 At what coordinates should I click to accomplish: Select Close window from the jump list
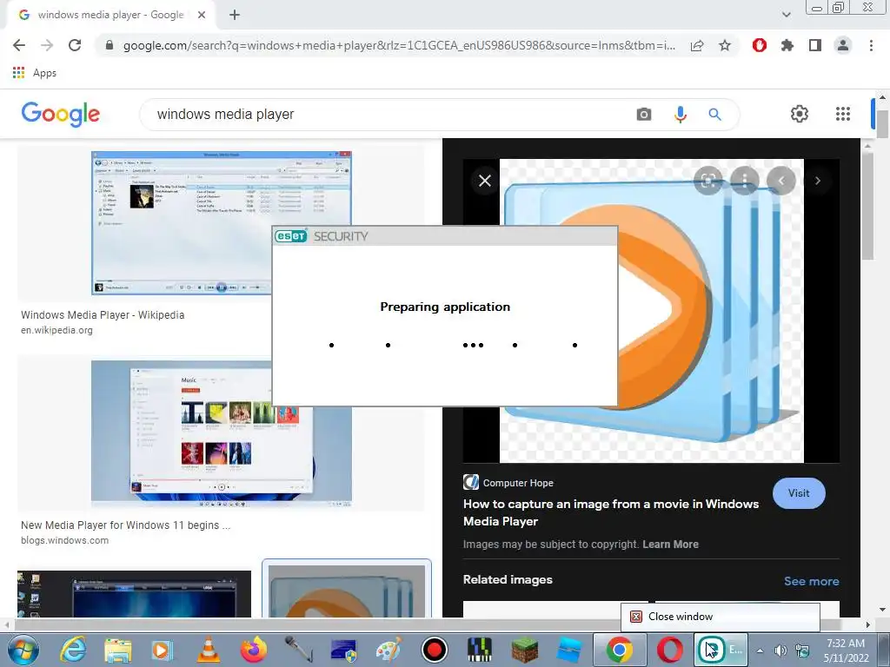721,617
